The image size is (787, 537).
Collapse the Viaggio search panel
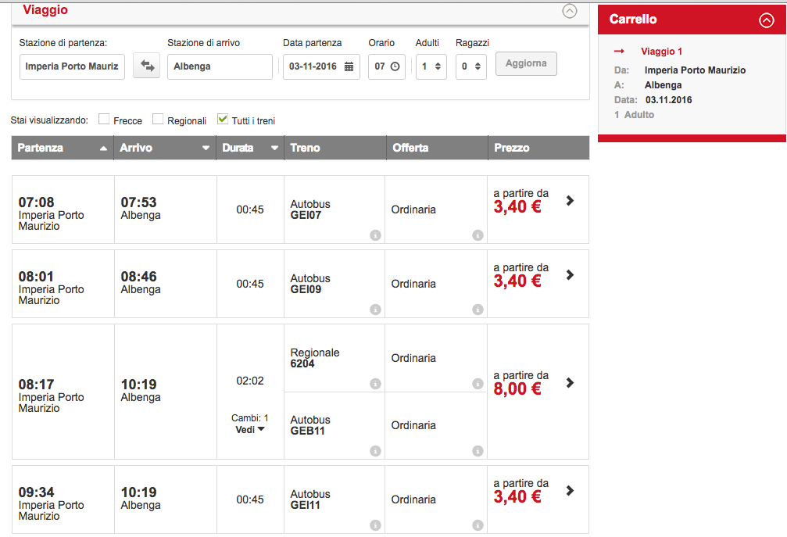tap(570, 11)
